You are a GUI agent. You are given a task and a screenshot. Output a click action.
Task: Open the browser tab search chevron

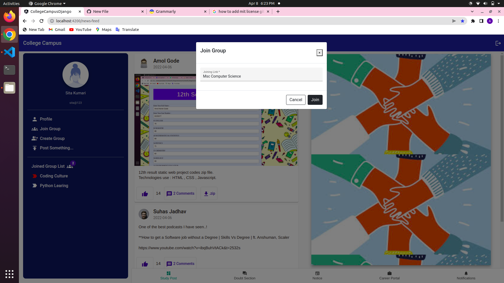point(472,12)
